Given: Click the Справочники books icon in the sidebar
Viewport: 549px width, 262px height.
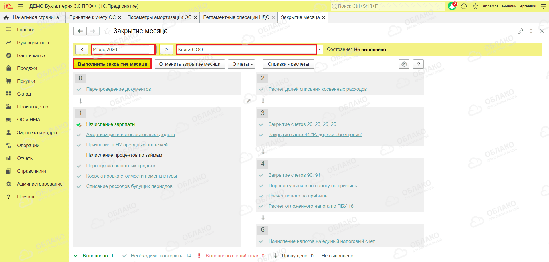Looking at the screenshot, I should coord(9,171).
